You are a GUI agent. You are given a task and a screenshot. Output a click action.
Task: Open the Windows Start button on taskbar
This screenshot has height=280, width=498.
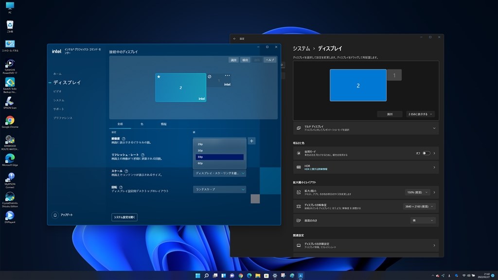[x=198, y=276]
